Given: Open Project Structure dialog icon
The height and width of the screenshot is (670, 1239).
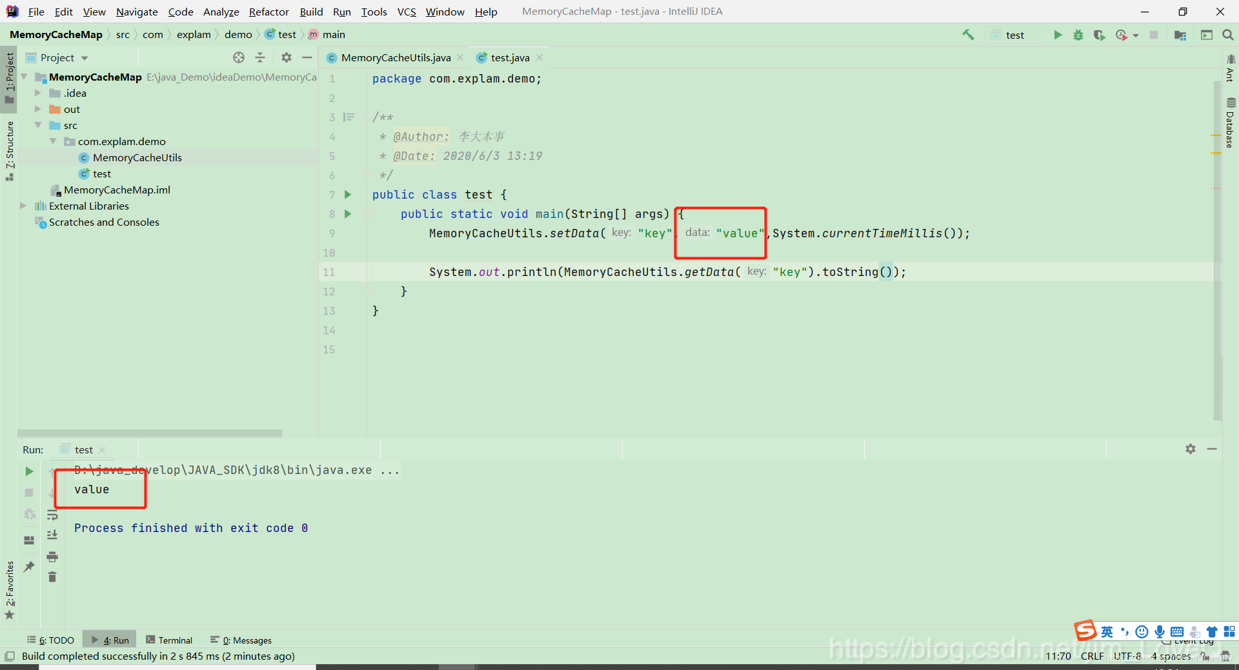Looking at the screenshot, I should (1180, 35).
